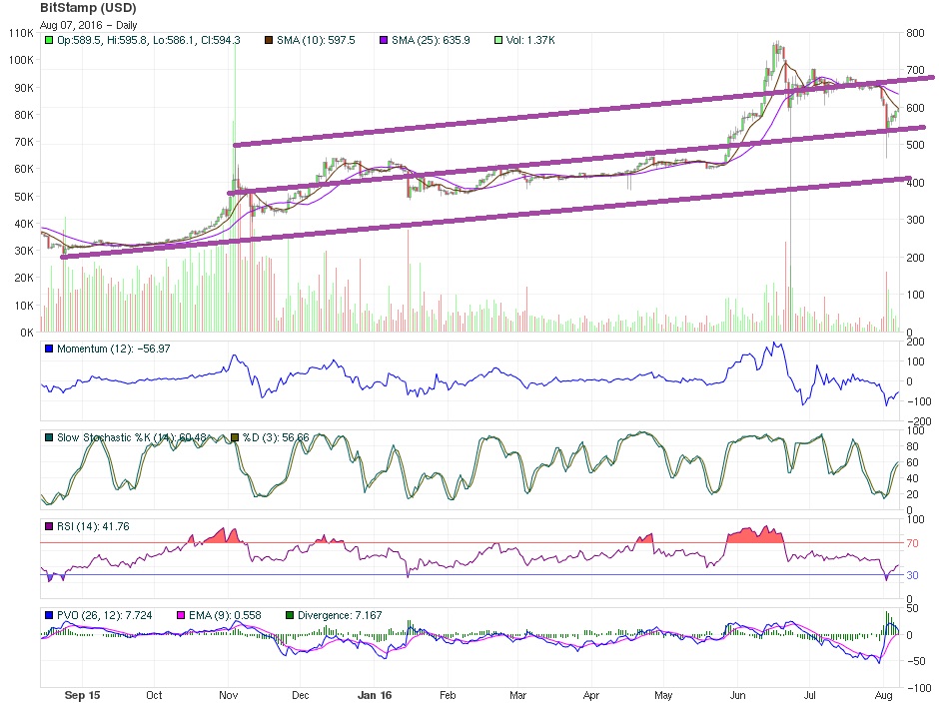Click the green Divergence legend swatch

point(290,615)
